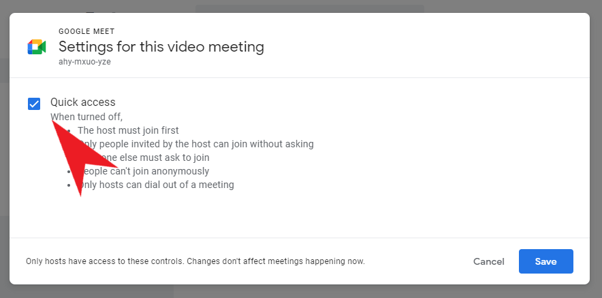The height and width of the screenshot is (298, 602).
Task: Uncheck the Quick access checkbox
Action: tap(34, 104)
